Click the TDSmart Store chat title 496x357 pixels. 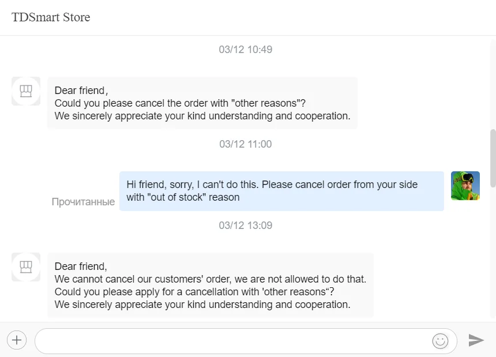(x=51, y=17)
